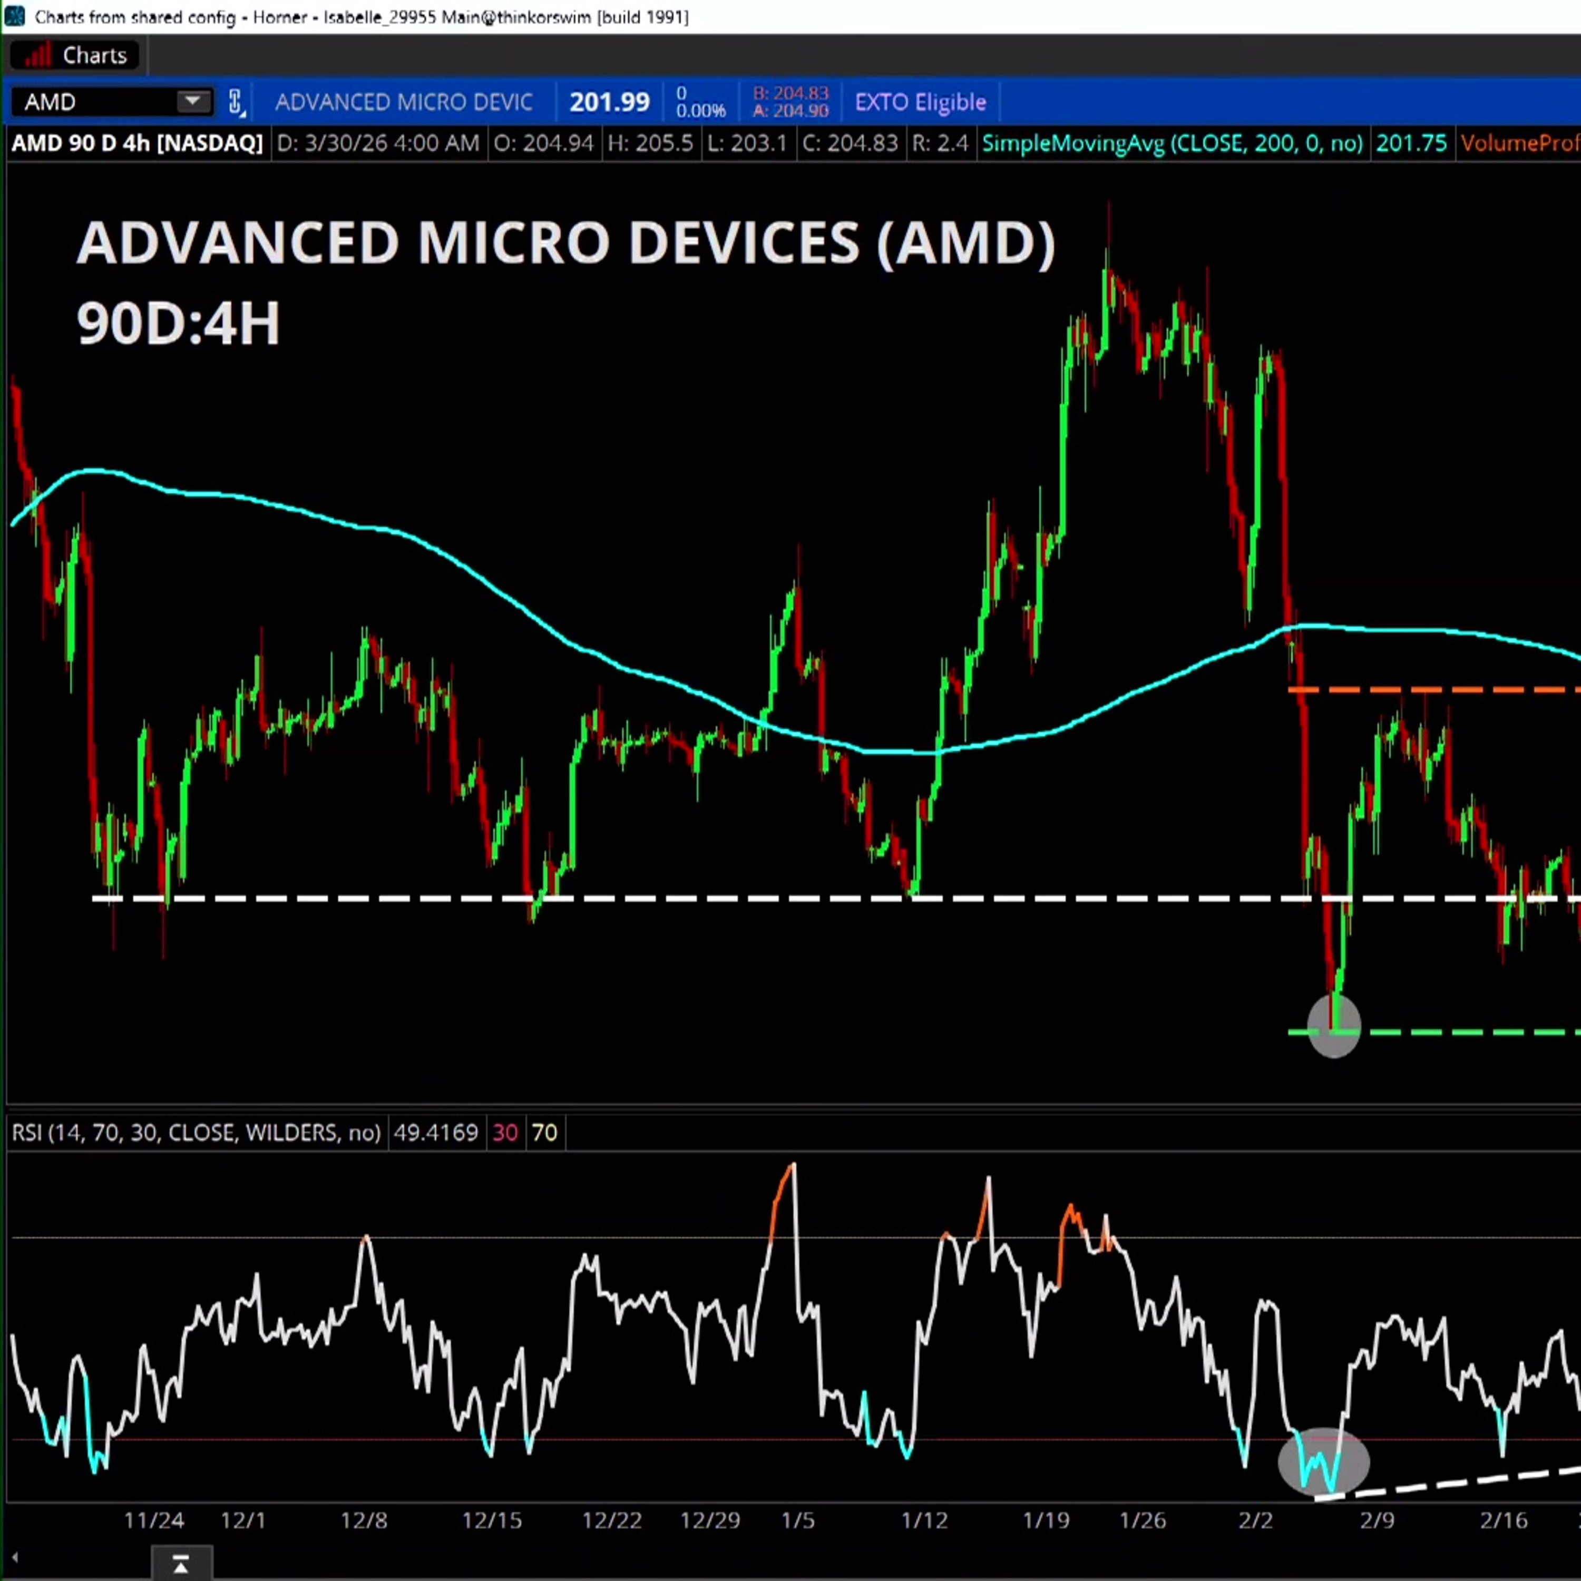Click the 12/29 date on time axis
1581x1581 pixels.
click(x=710, y=1520)
